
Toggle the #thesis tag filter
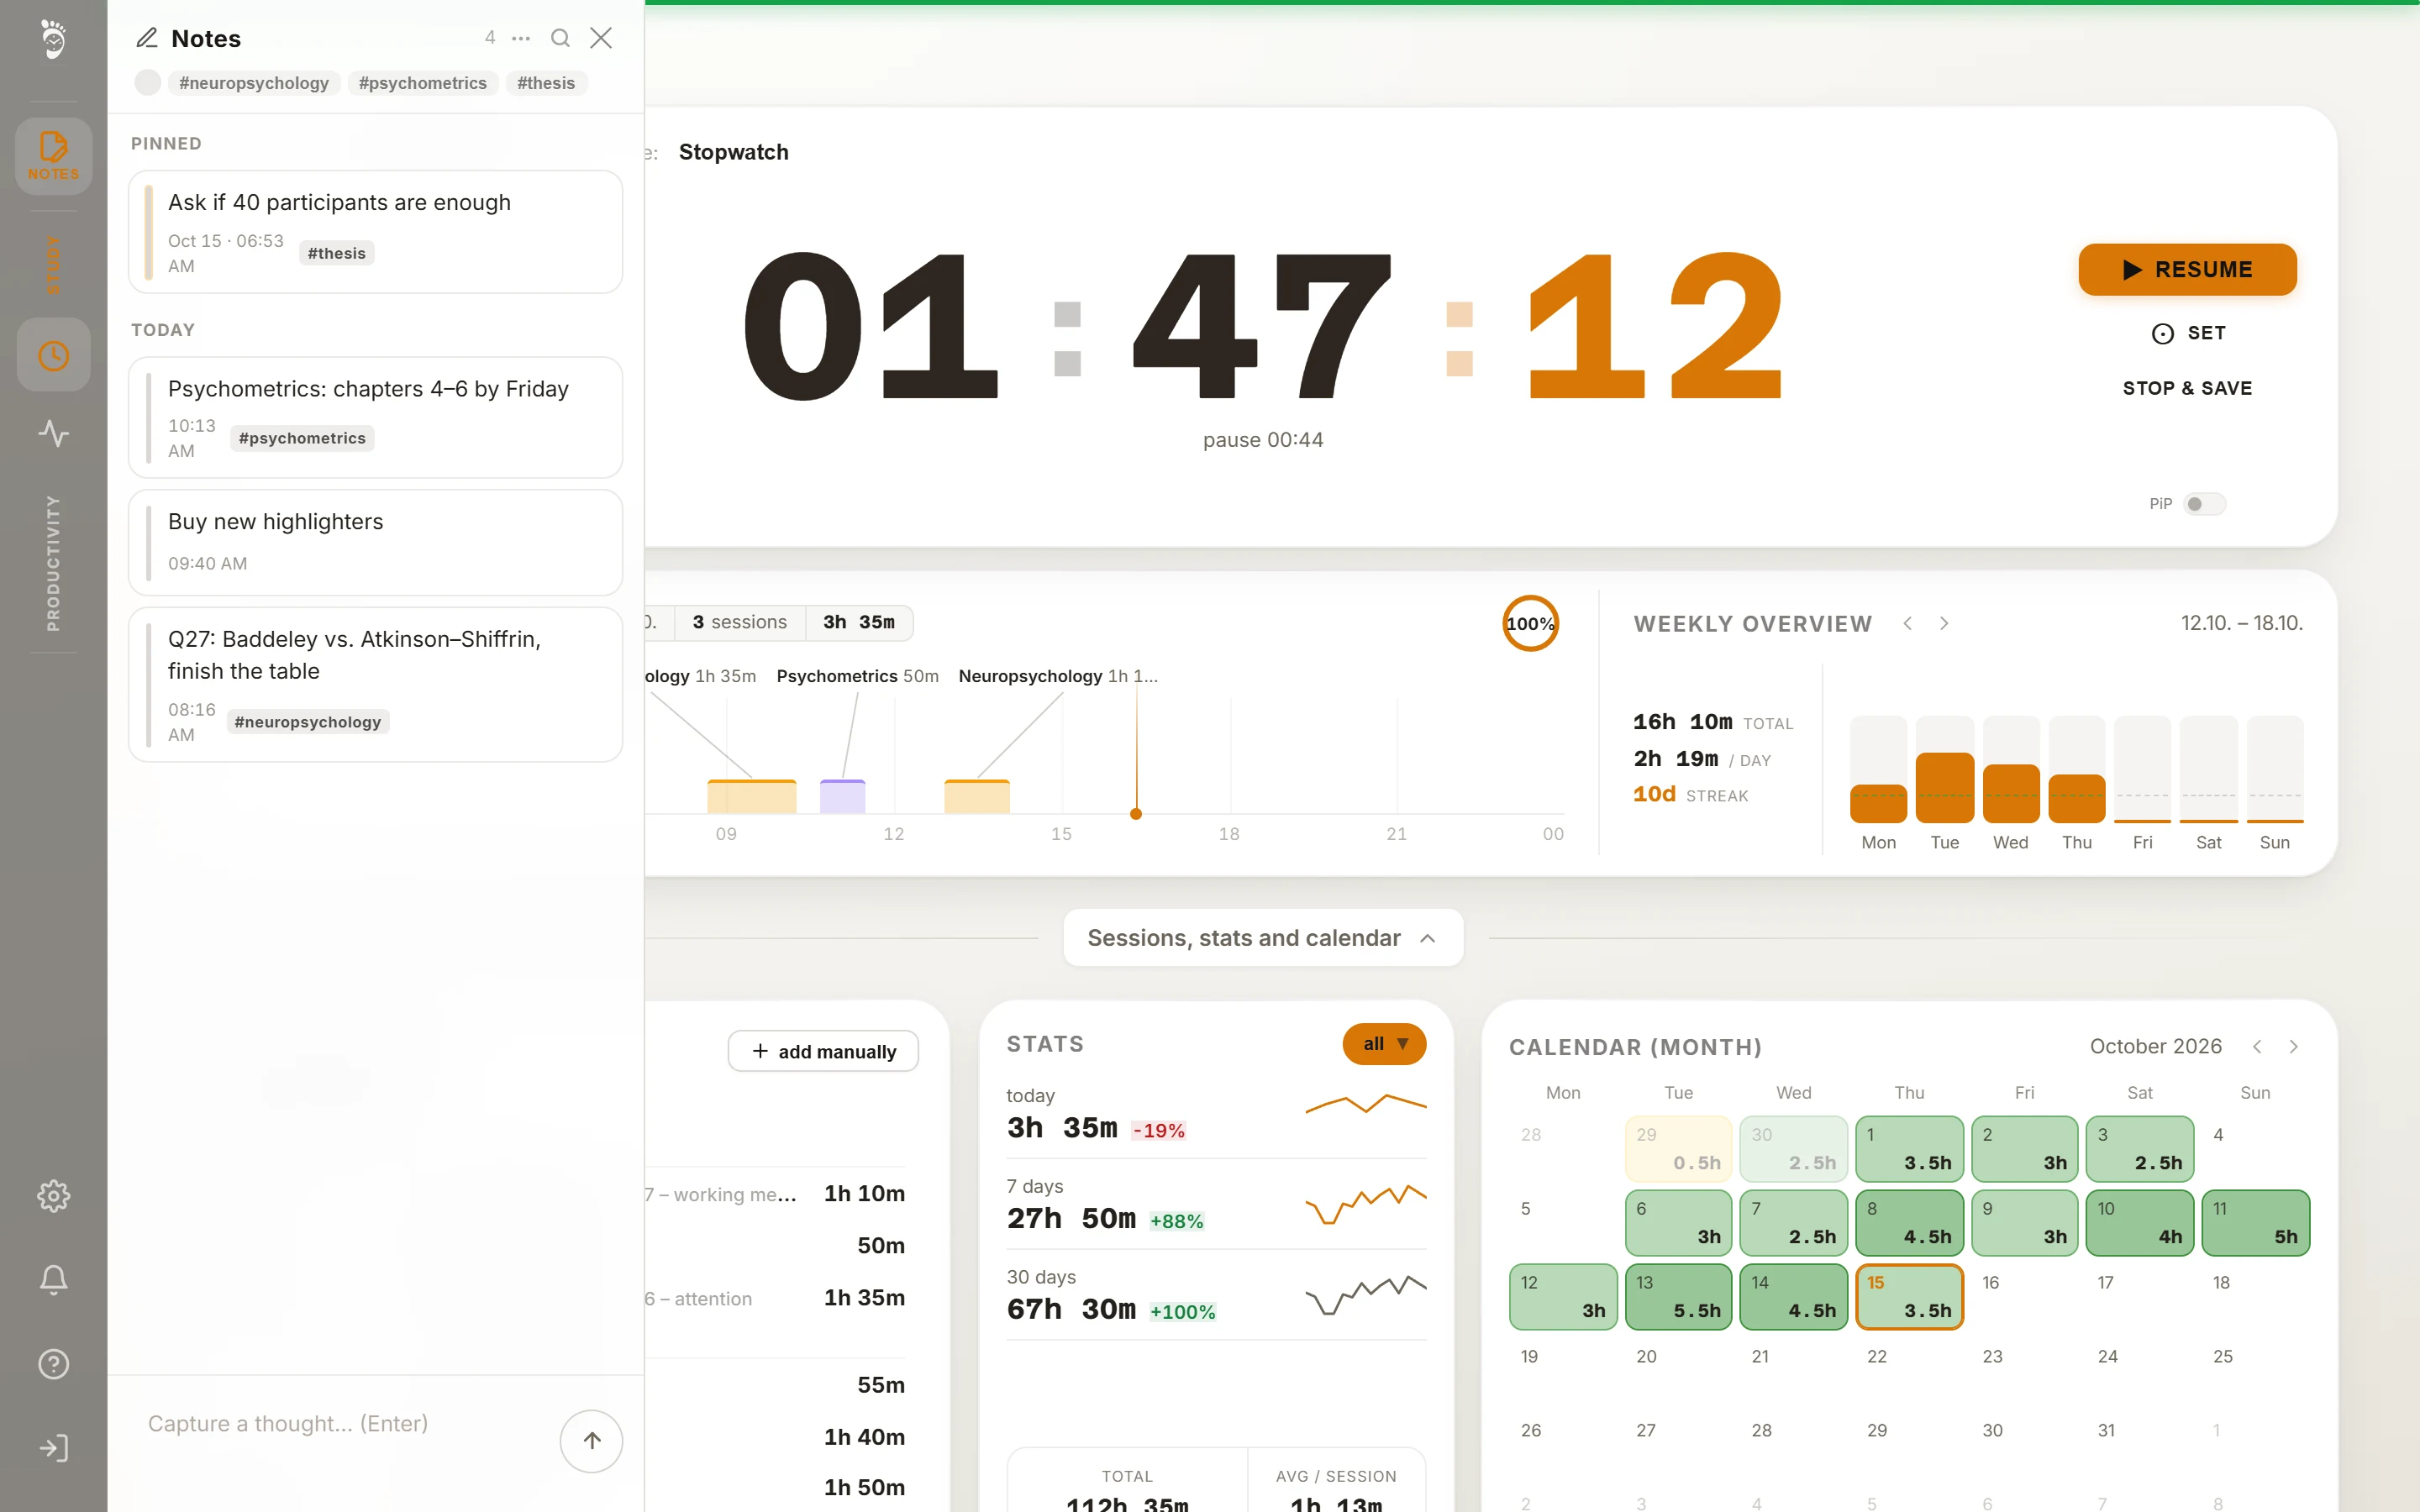546,83
